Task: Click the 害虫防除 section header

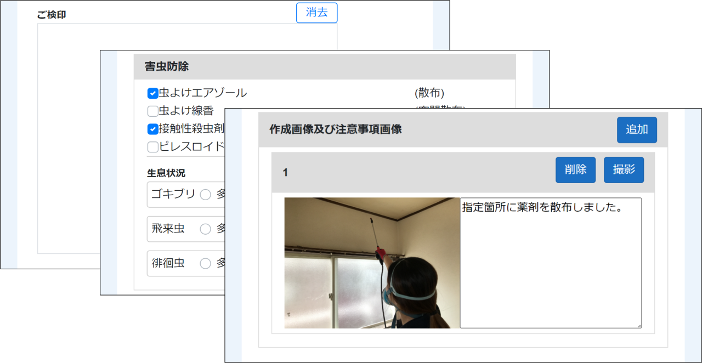Action: coord(325,66)
